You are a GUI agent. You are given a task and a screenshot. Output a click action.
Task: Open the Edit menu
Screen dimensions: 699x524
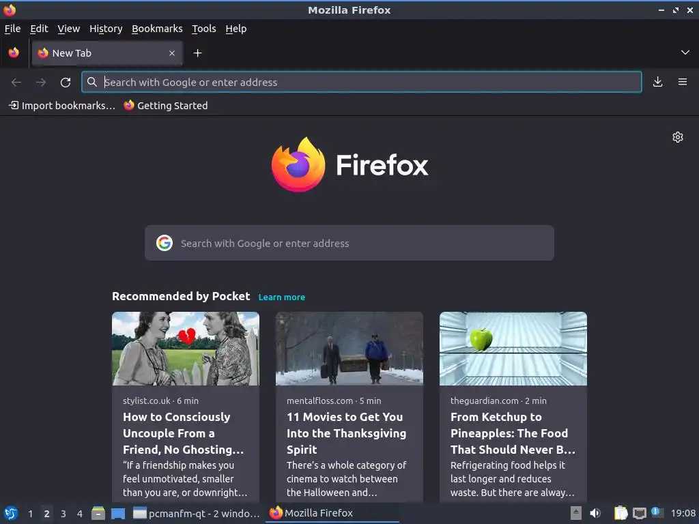(x=39, y=29)
